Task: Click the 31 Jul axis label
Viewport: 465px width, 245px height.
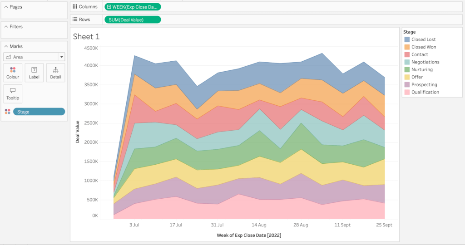Action: coord(217,225)
